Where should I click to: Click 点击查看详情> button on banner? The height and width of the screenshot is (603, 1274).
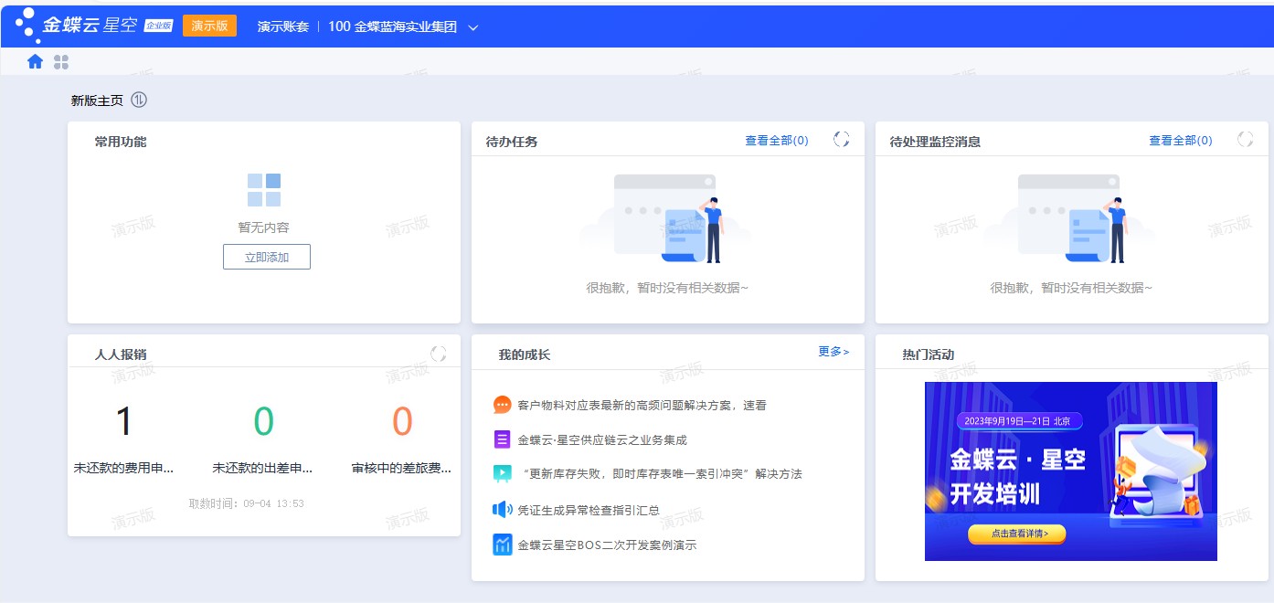pyautogui.click(x=1017, y=534)
